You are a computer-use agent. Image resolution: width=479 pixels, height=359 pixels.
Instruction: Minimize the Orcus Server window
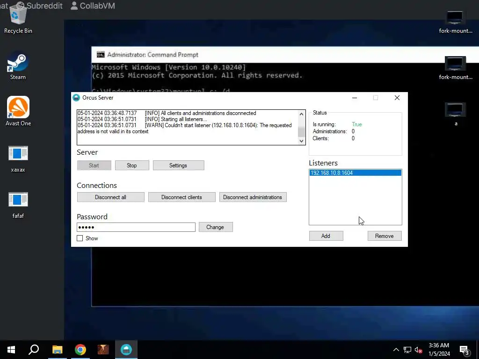[355, 98]
